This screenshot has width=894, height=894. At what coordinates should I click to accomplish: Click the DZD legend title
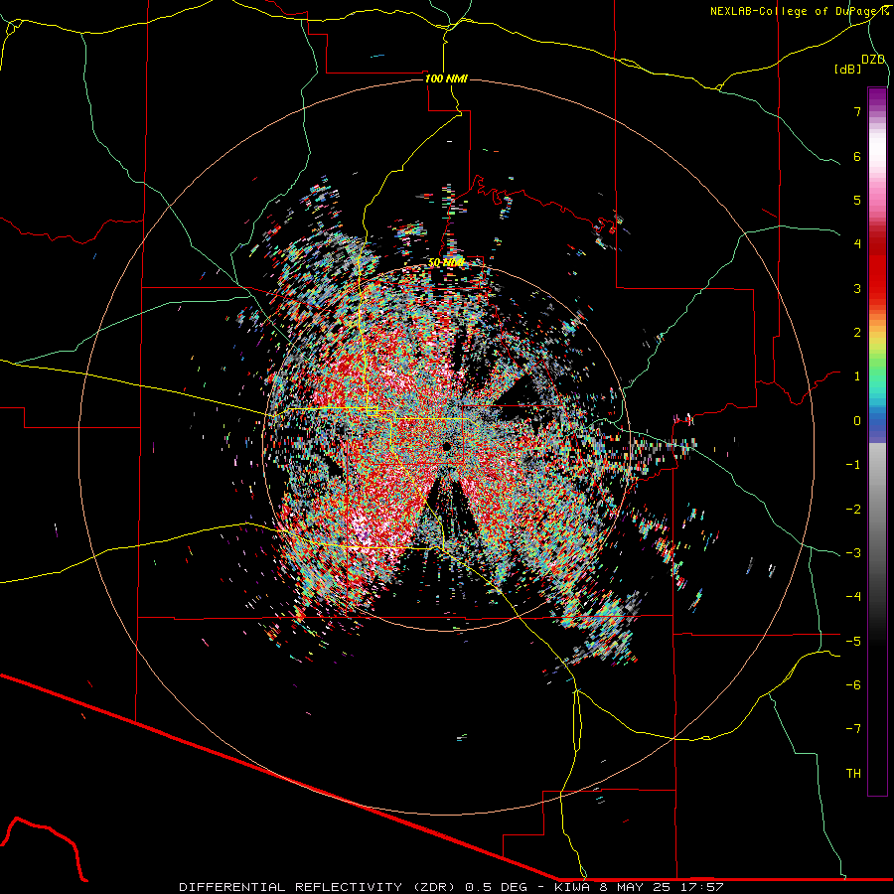point(873,60)
